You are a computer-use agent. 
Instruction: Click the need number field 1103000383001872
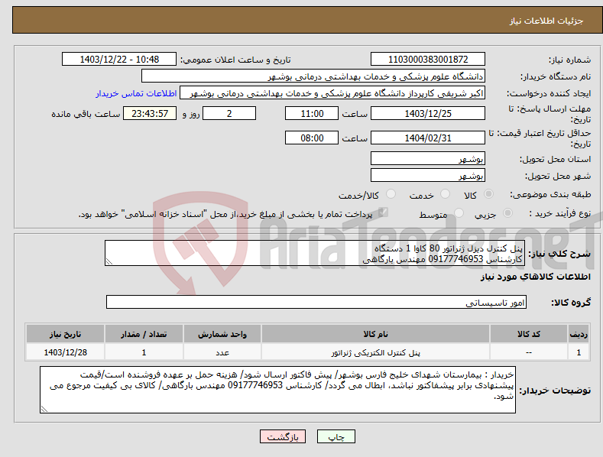(428, 60)
